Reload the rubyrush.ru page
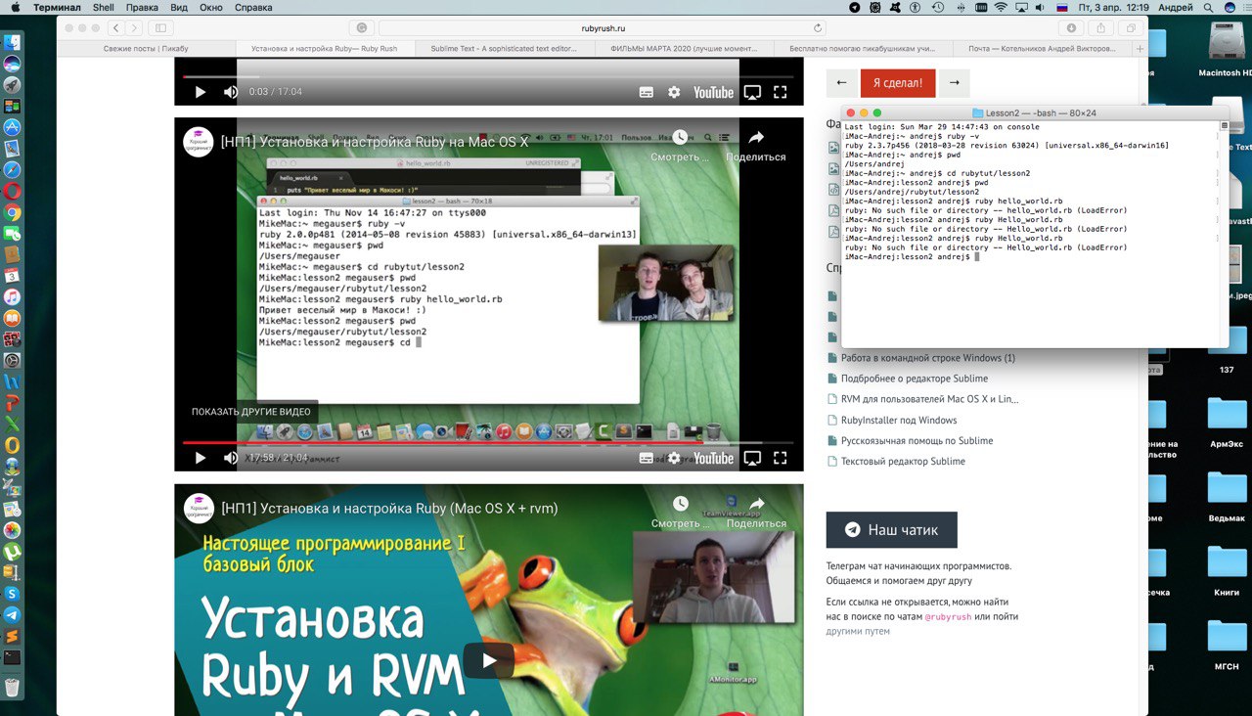The height and width of the screenshot is (716, 1252). pyautogui.click(x=818, y=28)
